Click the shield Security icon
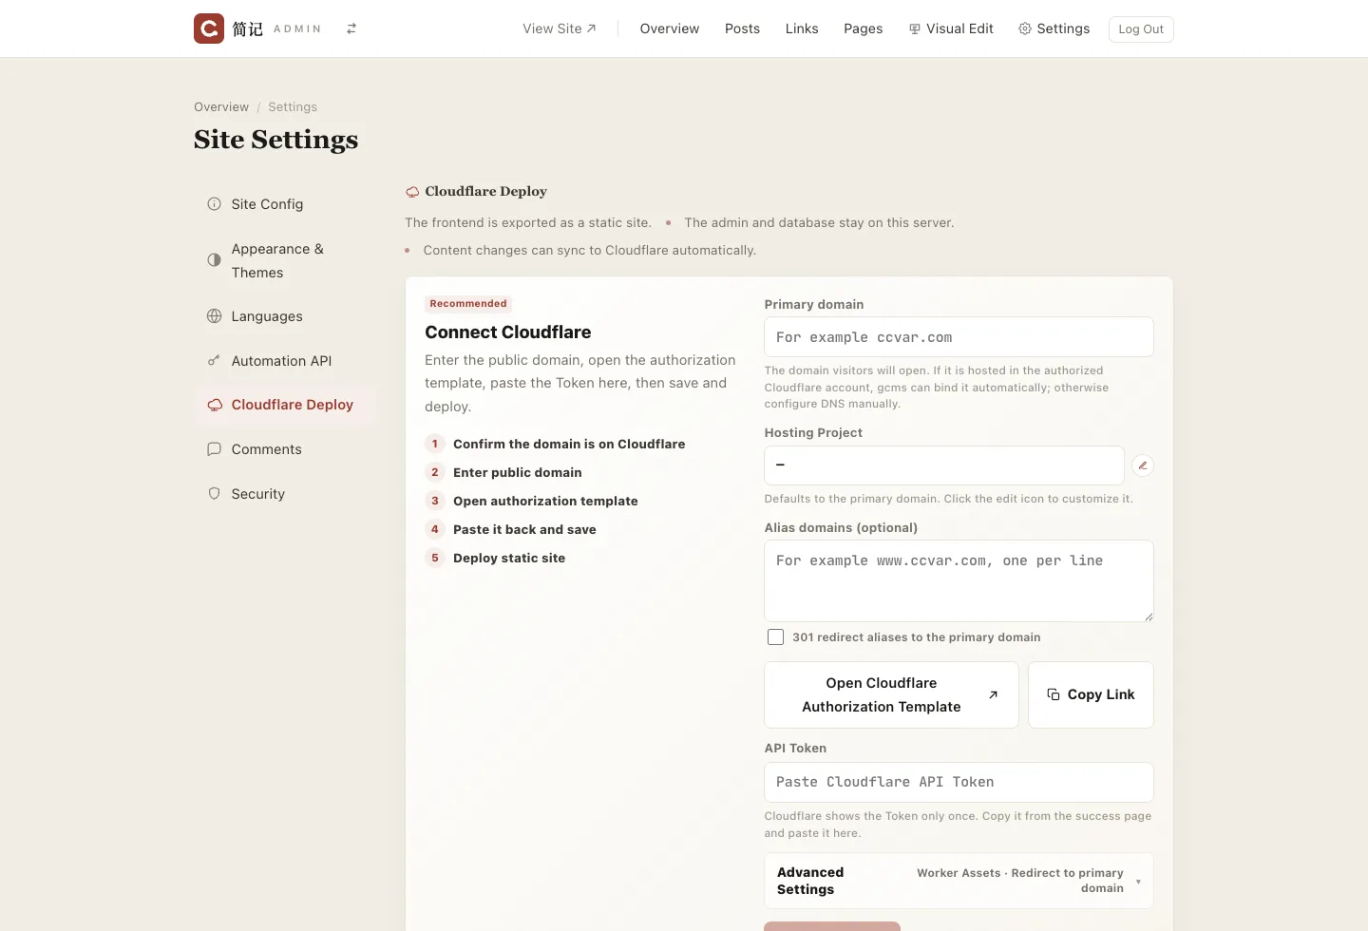Image resolution: width=1368 pixels, height=931 pixels. [214, 494]
